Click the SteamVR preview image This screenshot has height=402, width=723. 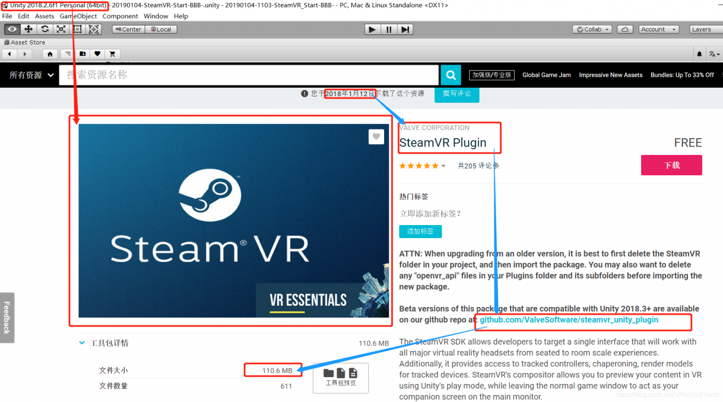click(234, 221)
